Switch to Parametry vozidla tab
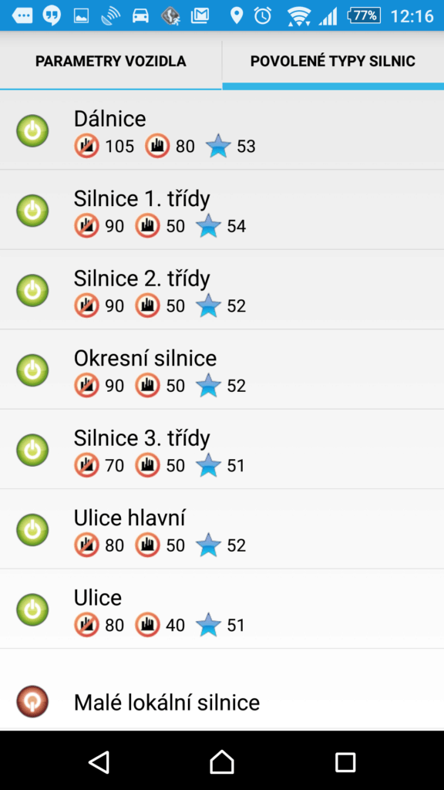444x790 pixels. point(111,62)
